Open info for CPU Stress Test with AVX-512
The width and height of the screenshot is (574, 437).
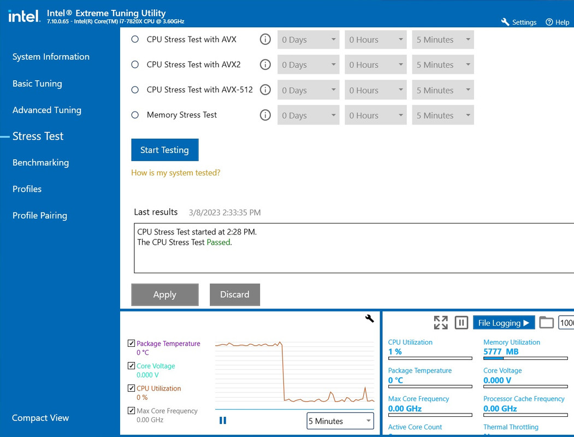pos(265,90)
